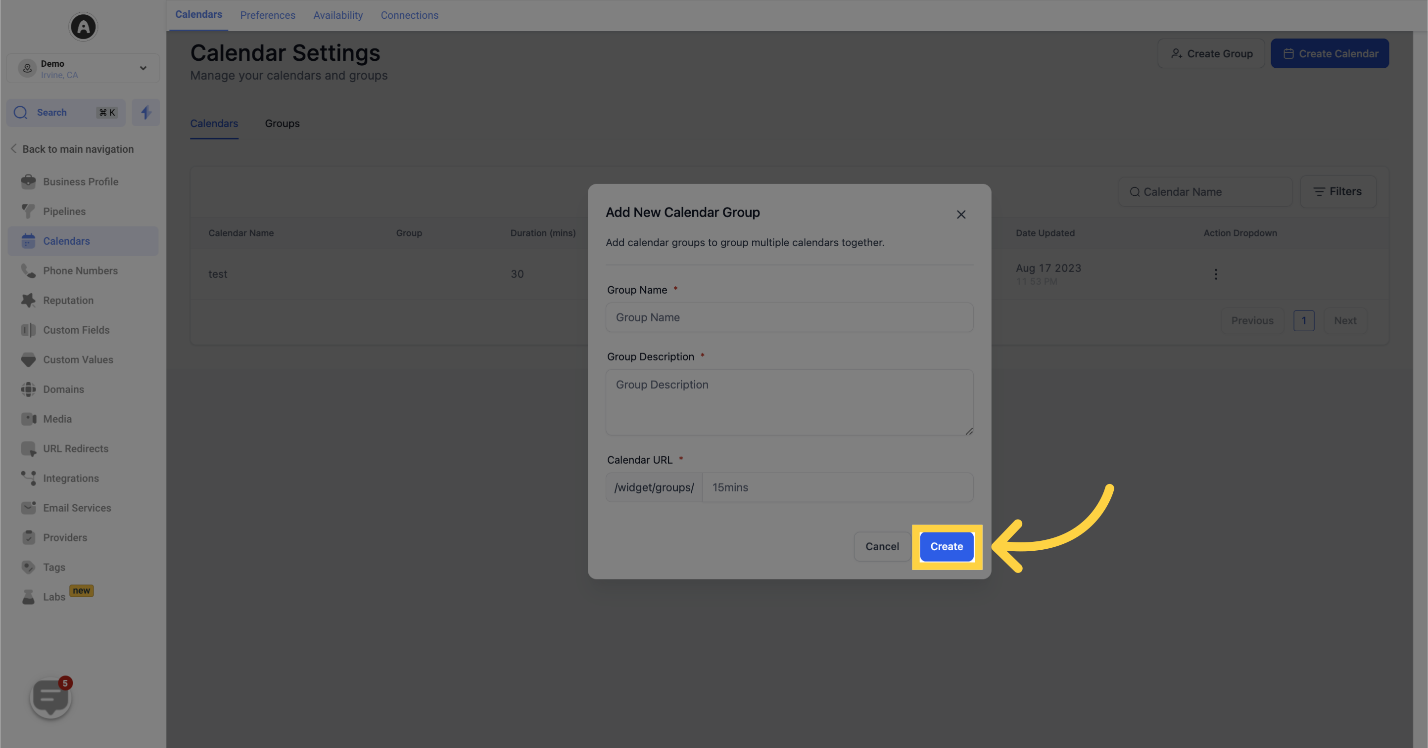Click the Integrations nodes icon
The width and height of the screenshot is (1428, 748).
point(28,478)
